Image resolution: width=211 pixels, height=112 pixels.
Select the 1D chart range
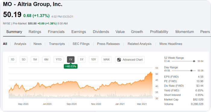tap(12, 59)
